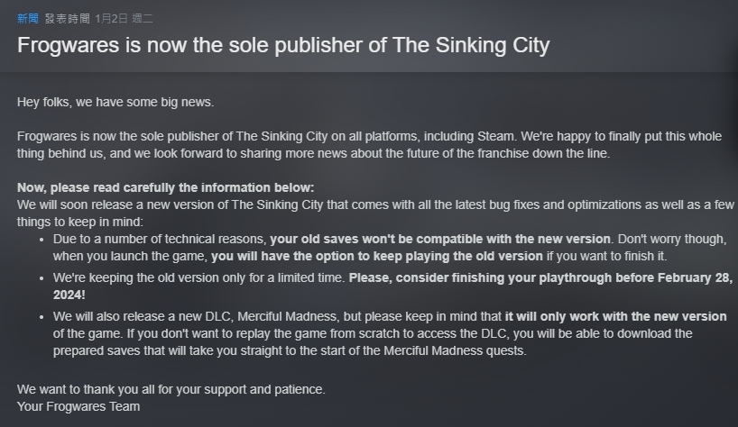This screenshot has width=738, height=427.
Task: Click the second bullet point marker
Action: pyautogui.click(x=42, y=278)
